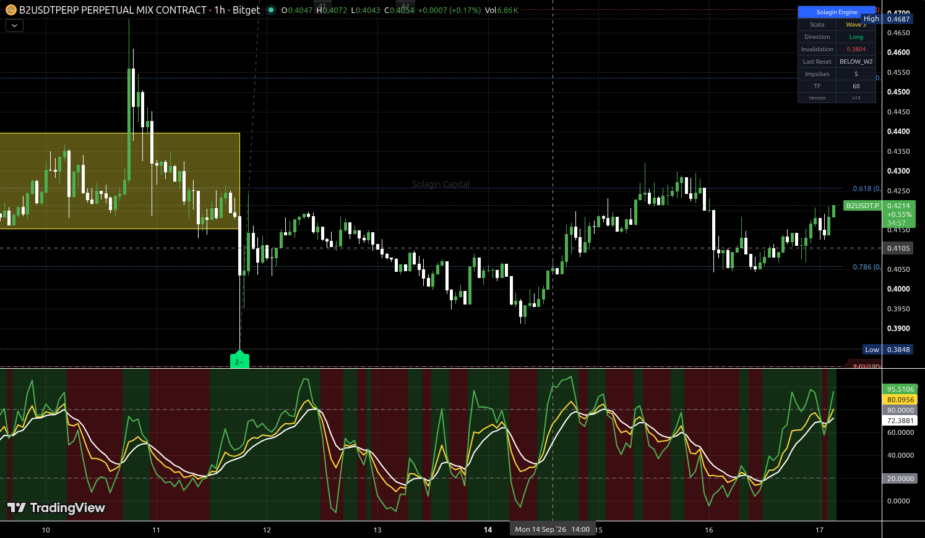925x538 pixels.
Task: Click the v15 version value
Action: tap(856, 98)
